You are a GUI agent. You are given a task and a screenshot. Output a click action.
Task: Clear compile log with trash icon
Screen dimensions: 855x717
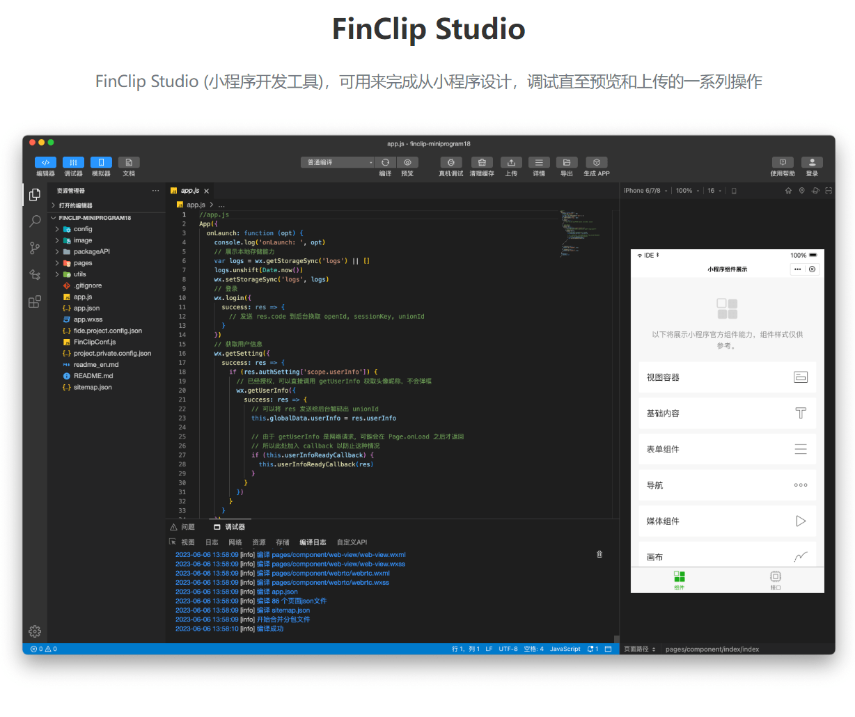pos(599,554)
